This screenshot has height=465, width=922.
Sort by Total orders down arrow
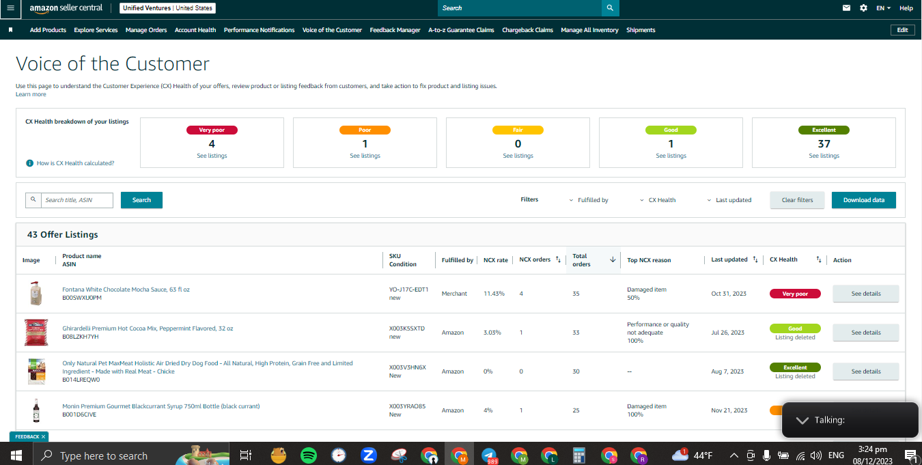pos(613,259)
